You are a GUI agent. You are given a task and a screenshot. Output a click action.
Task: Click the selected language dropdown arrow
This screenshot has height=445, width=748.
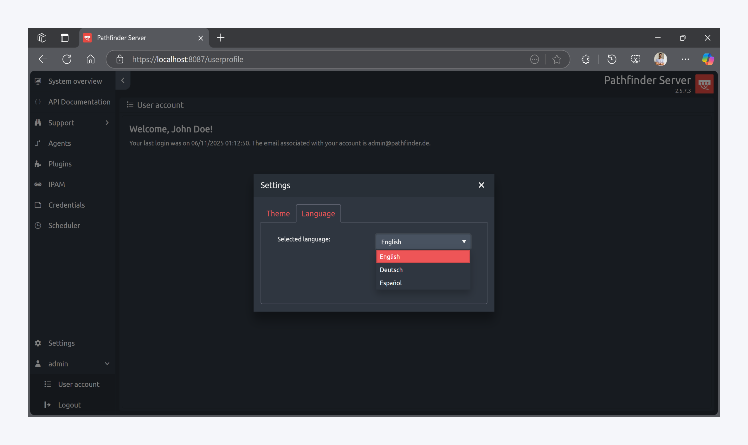464,242
